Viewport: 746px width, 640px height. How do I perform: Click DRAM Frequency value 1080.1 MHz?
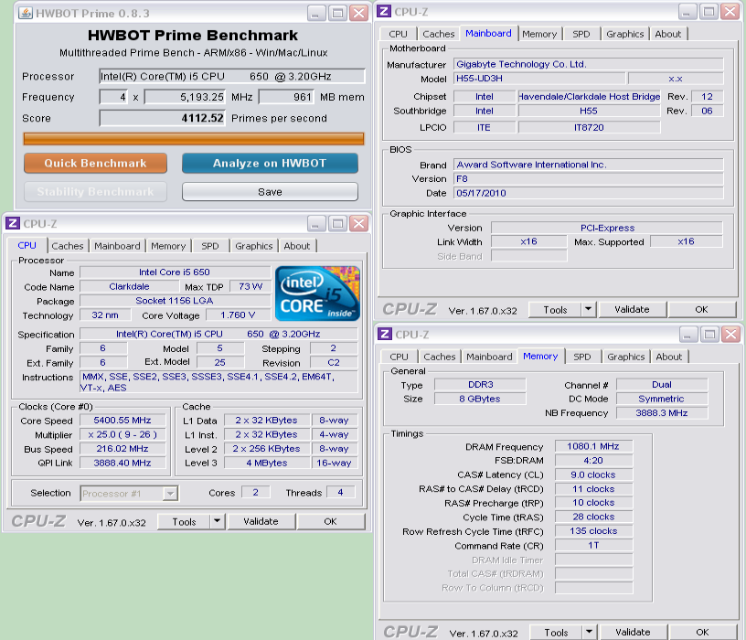click(593, 446)
